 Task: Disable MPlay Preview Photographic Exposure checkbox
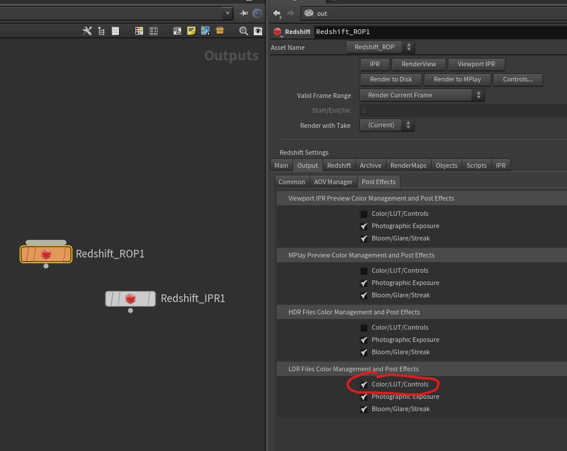click(x=364, y=283)
